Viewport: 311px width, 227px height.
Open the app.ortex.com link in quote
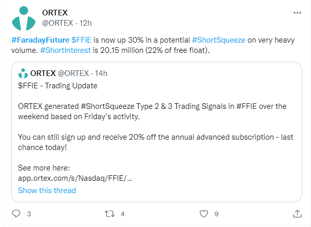click(x=75, y=178)
